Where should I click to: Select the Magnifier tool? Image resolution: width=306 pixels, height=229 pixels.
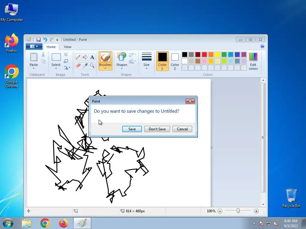[x=92, y=65]
